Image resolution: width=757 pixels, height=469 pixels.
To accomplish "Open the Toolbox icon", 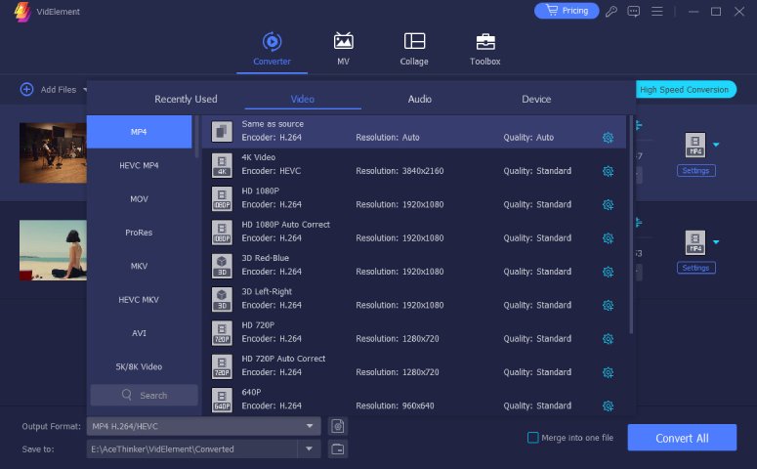I will pos(485,42).
